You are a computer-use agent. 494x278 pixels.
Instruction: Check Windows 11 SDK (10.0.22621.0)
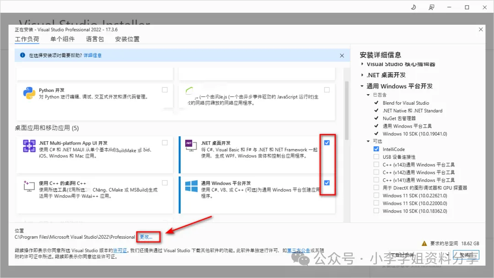point(376,195)
